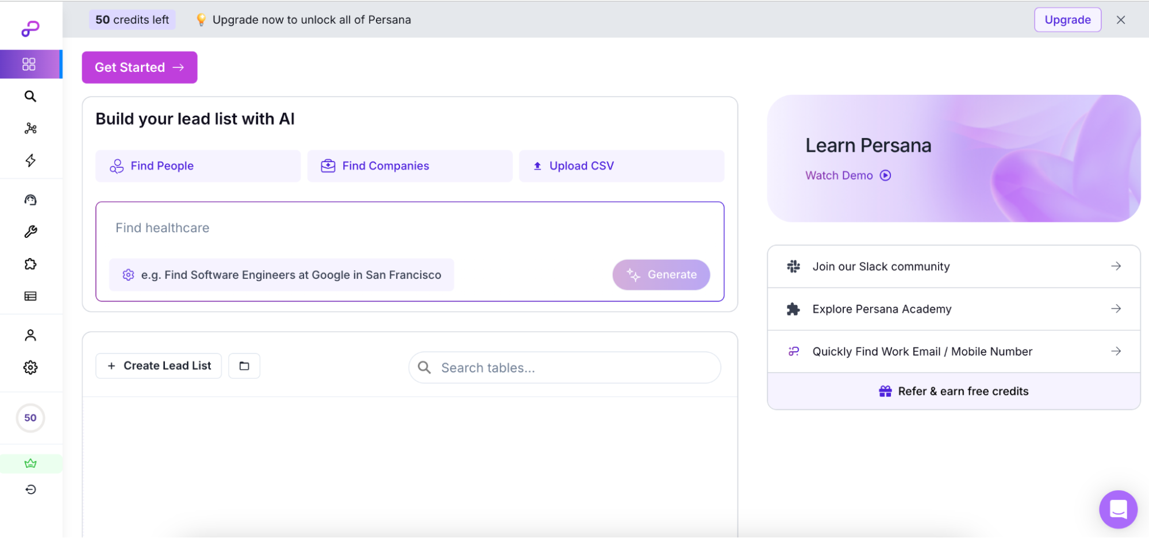Click the 50 credits circle badge
The width and height of the screenshot is (1149, 538).
[x=30, y=418]
